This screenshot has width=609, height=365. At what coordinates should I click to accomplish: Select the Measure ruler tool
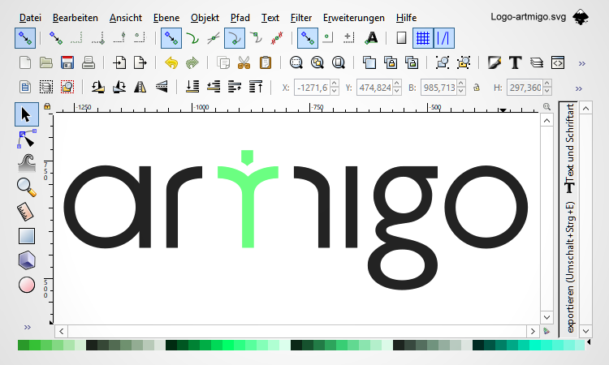point(26,212)
